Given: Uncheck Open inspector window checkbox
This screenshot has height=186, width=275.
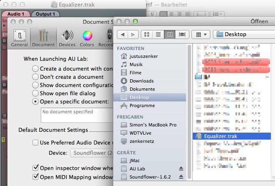Looking at the screenshot, I should coord(35,168).
